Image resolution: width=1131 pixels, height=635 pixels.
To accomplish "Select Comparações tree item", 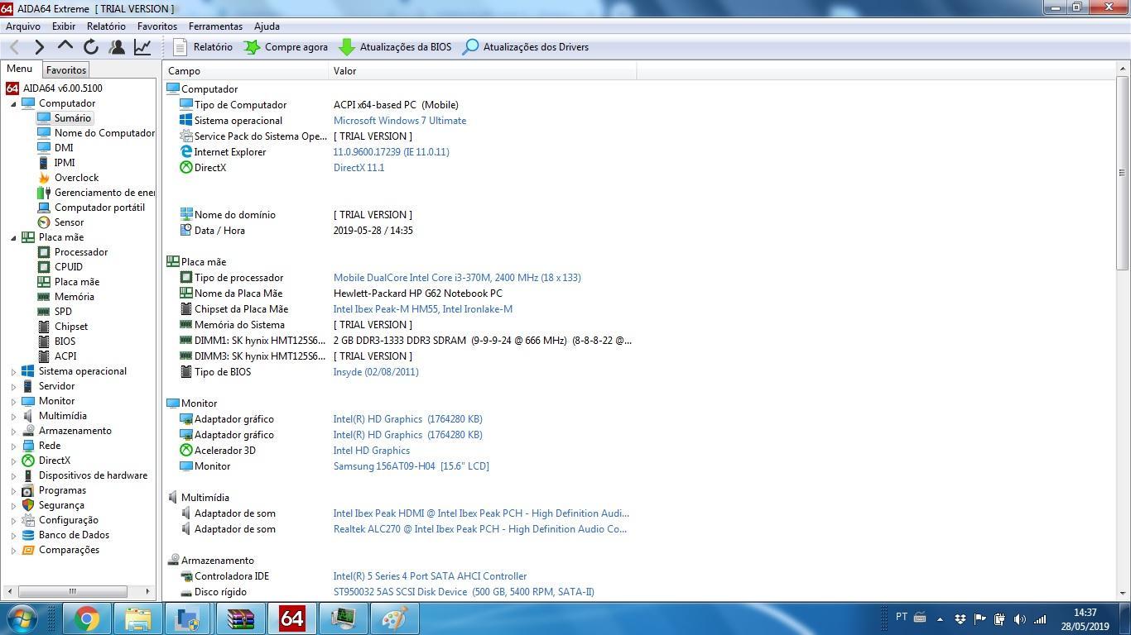I will click(69, 550).
